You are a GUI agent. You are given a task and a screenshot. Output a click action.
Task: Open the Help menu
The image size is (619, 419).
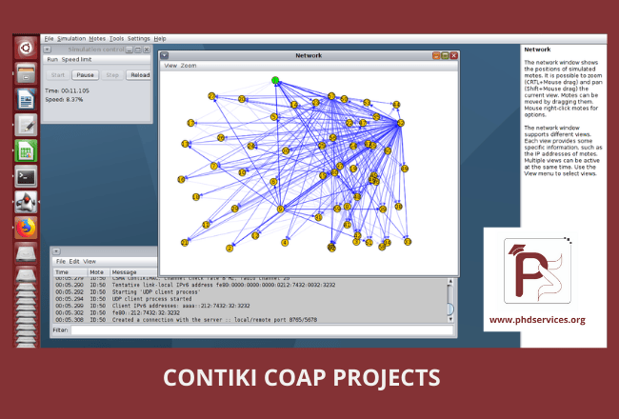click(160, 39)
